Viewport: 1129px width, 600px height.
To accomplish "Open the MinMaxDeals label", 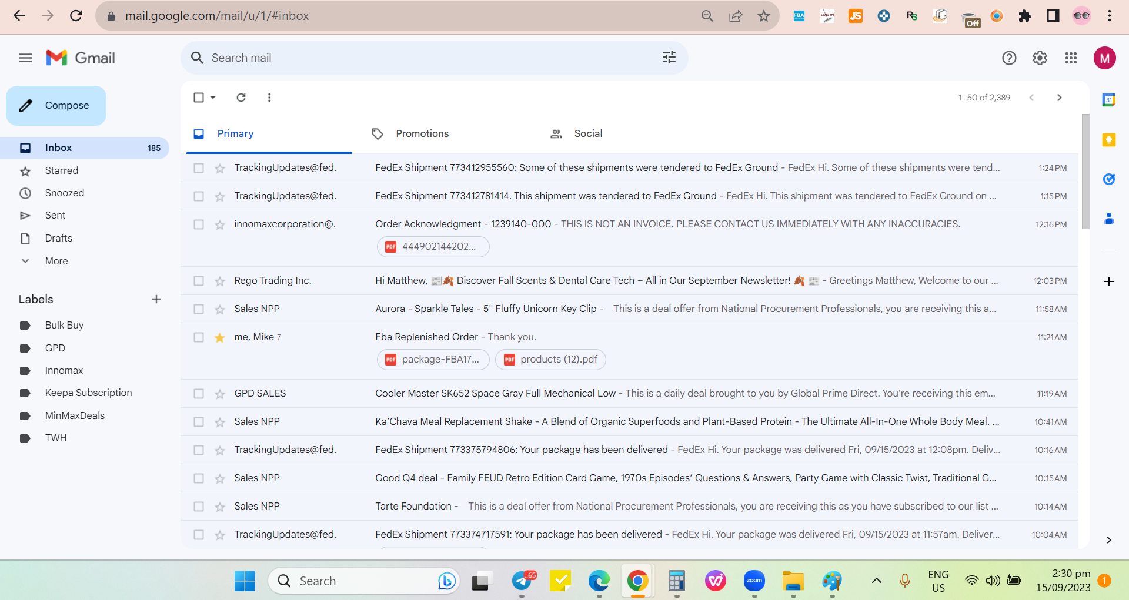I will 75,415.
